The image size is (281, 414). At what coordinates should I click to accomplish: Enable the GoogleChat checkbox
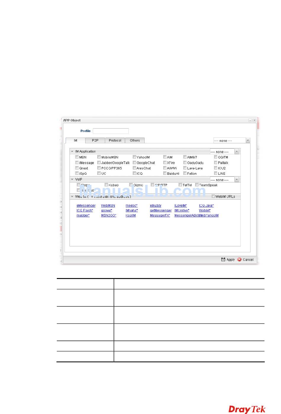134,163
